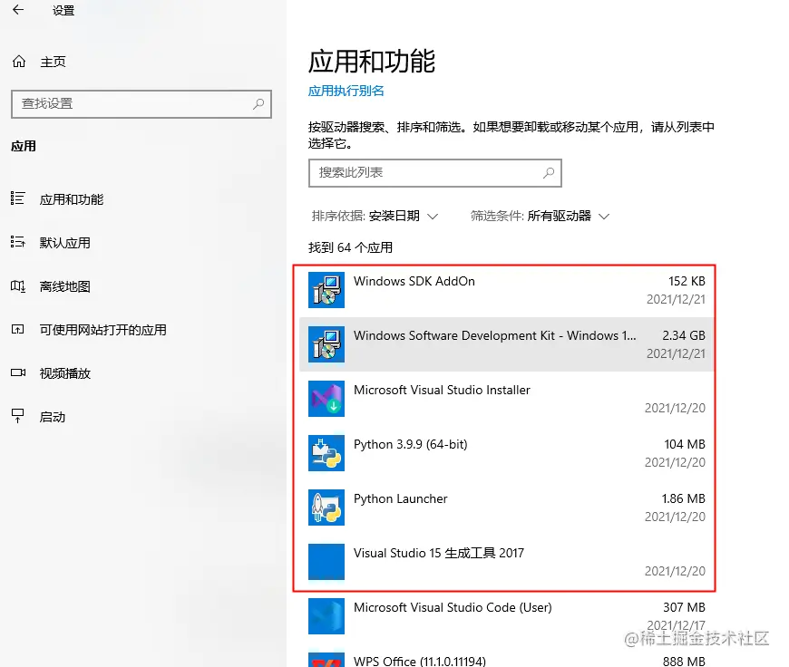Switch to 视频播放 section

[x=65, y=373]
